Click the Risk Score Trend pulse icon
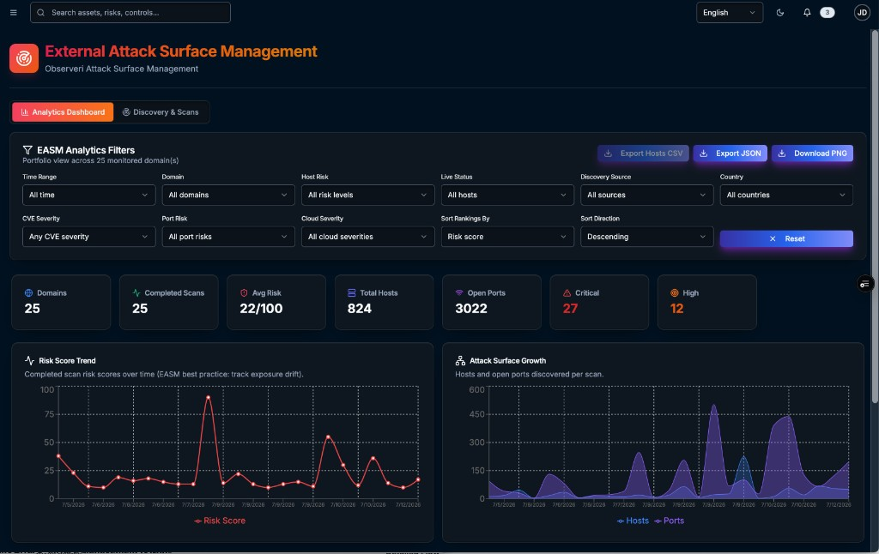The image size is (879, 554). (x=30, y=361)
